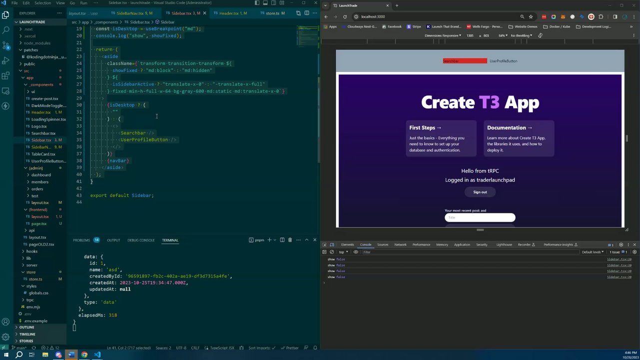This screenshot has height=360, width=640.
Task: Open the Selection menu
Action: pos(43,3)
